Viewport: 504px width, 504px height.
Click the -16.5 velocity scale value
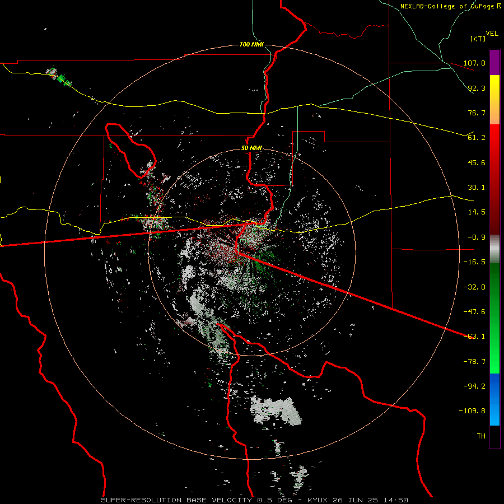pyautogui.click(x=474, y=262)
